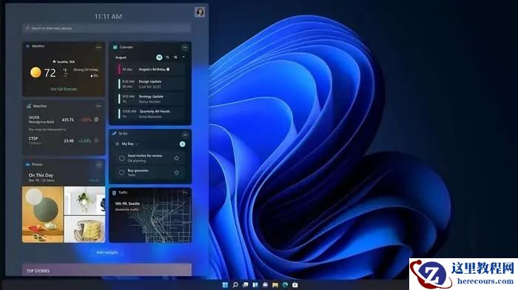Check off Buy groceries task
This screenshot has height=290, width=518.
coord(121,172)
